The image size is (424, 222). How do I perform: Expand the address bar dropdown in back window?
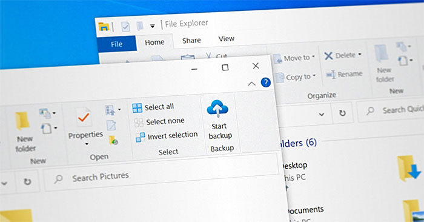click(322, 114)
